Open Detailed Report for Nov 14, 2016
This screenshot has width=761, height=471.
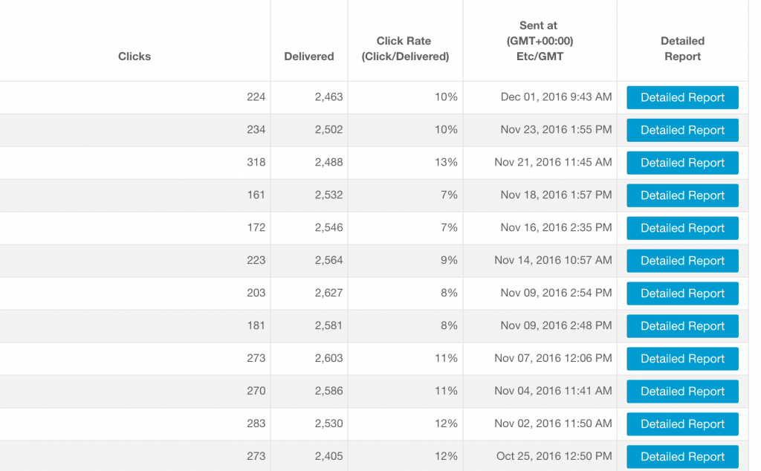click(x=682, y=261)
